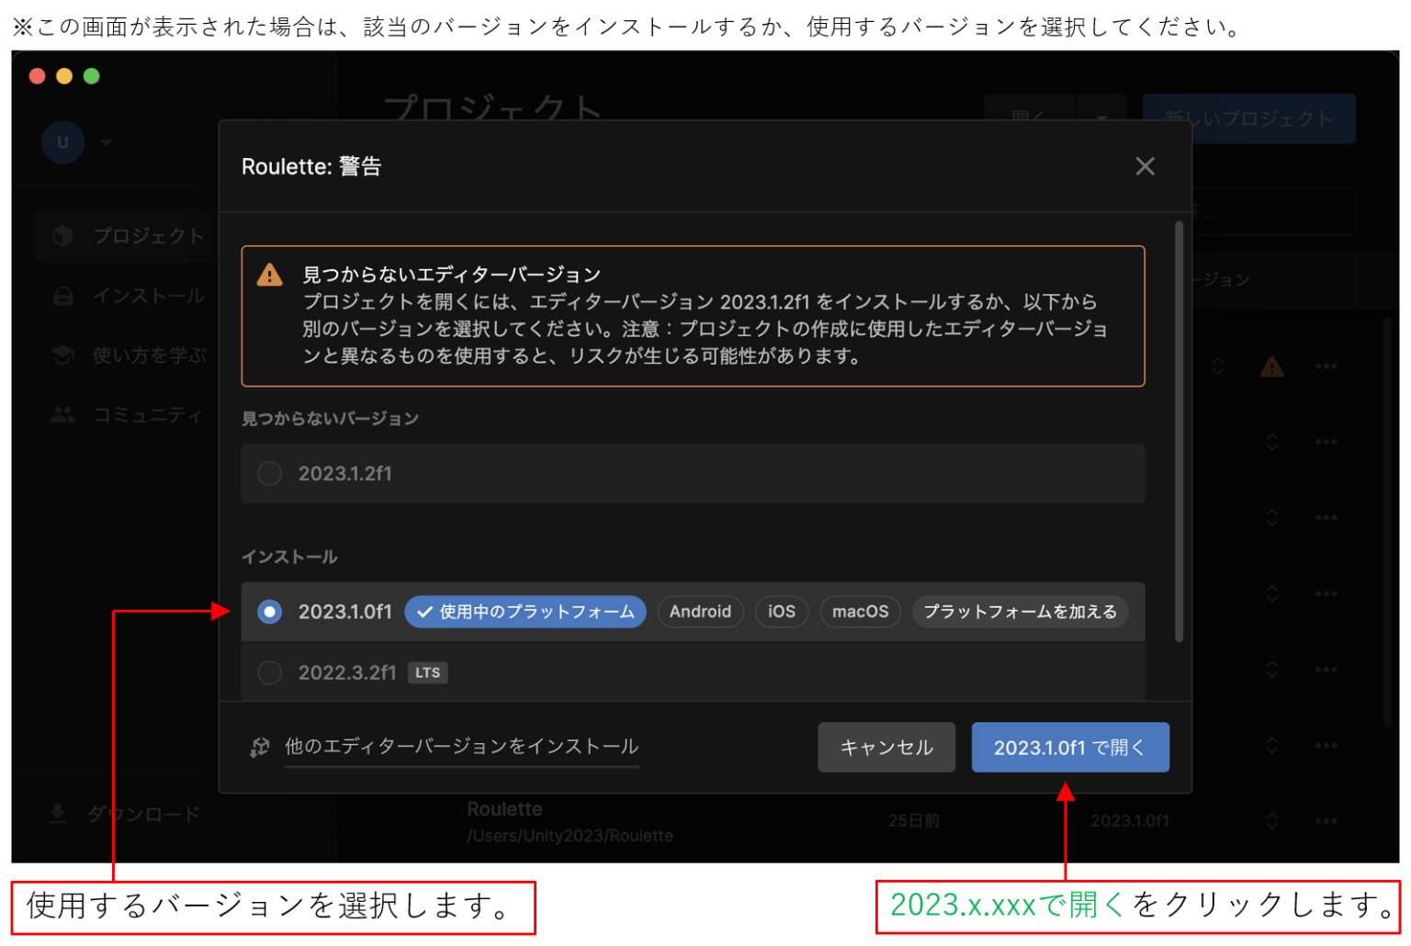Expand the dropdown arrow next to the user avatar
Screen dimensions: 1411x946
pos(107,142)
